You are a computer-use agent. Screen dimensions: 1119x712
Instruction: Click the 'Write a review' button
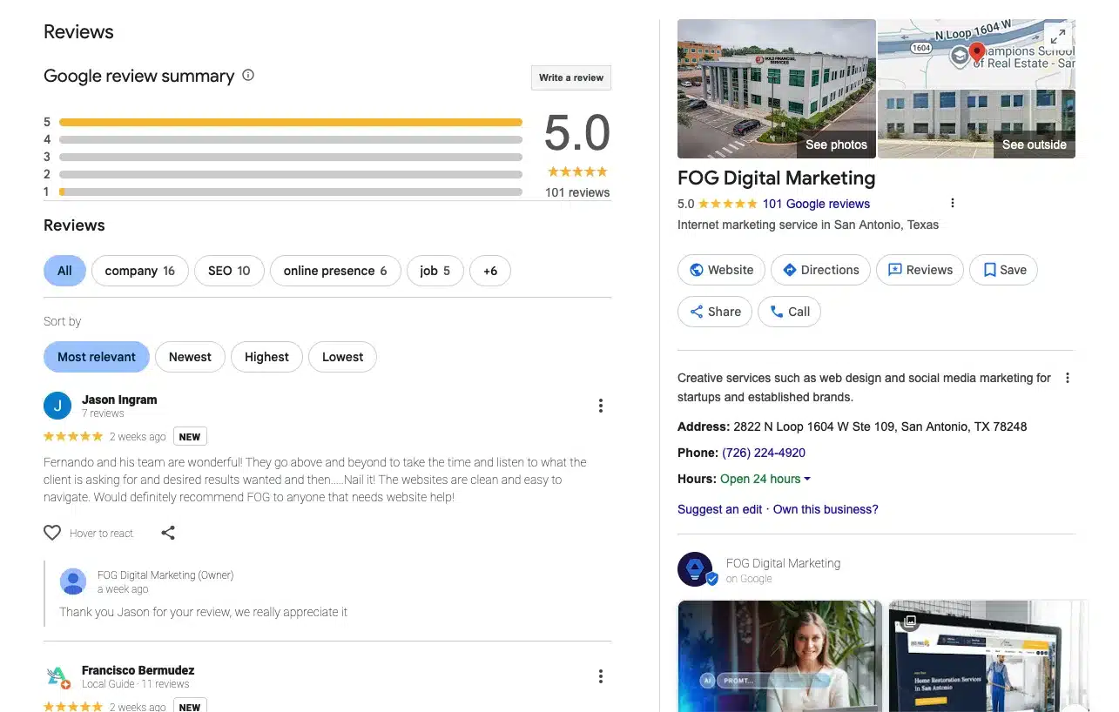(570, 77)
